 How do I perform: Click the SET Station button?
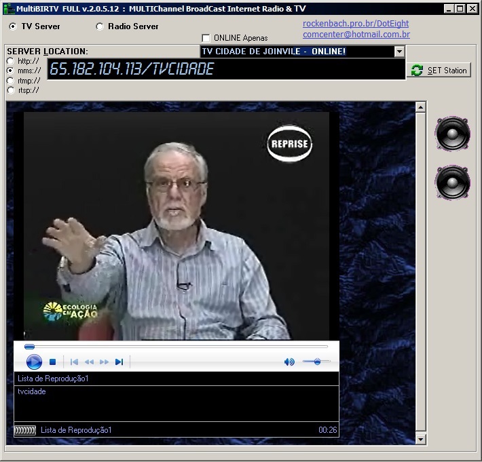click(x=439, y=71)
